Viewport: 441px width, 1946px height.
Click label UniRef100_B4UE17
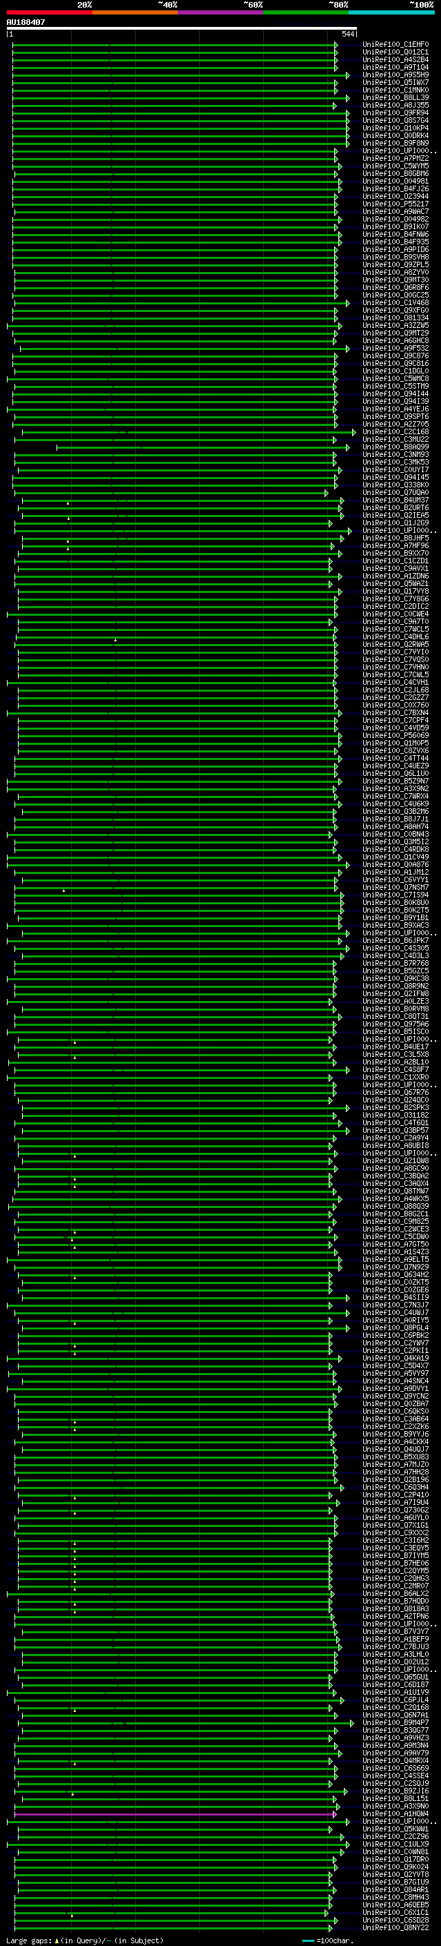point(396,1047)
